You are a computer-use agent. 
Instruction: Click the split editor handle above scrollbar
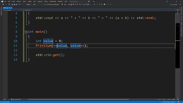coord(178,12)
